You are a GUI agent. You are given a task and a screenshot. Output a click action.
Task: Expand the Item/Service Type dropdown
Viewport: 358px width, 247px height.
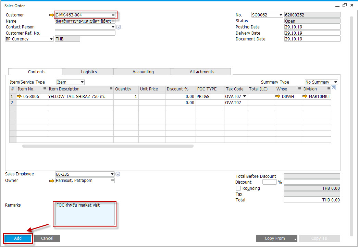[82, 82]
